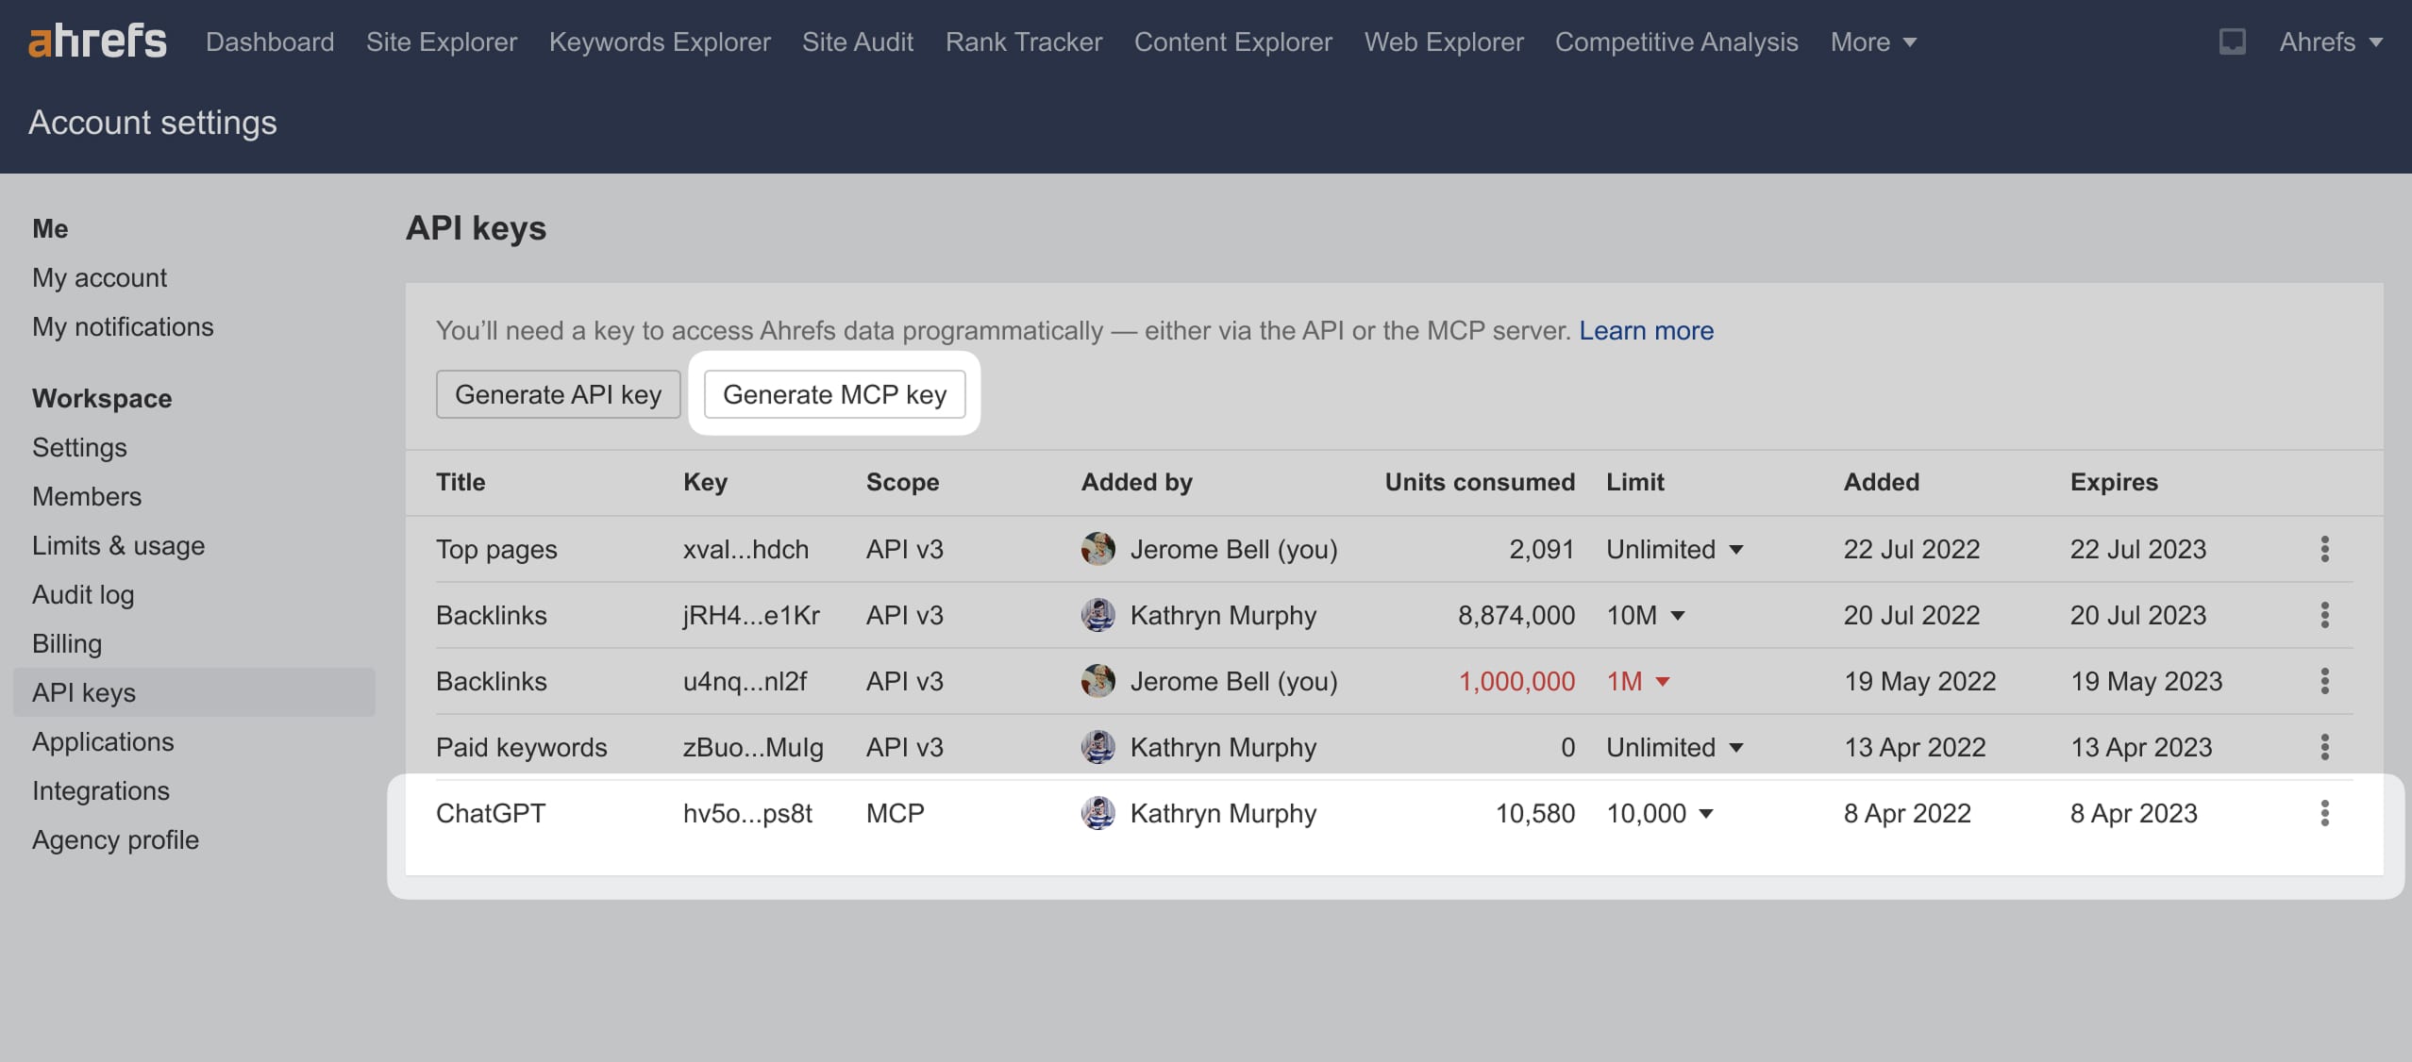
Task: Open the Ahrefs account dropdown
Action: pos(2330,41)
